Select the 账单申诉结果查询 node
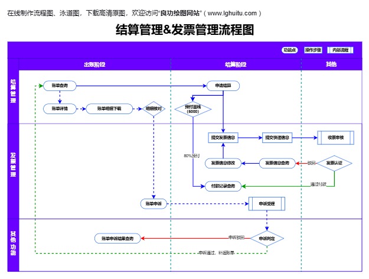This screenshot has width=369, height=279. 117,238
